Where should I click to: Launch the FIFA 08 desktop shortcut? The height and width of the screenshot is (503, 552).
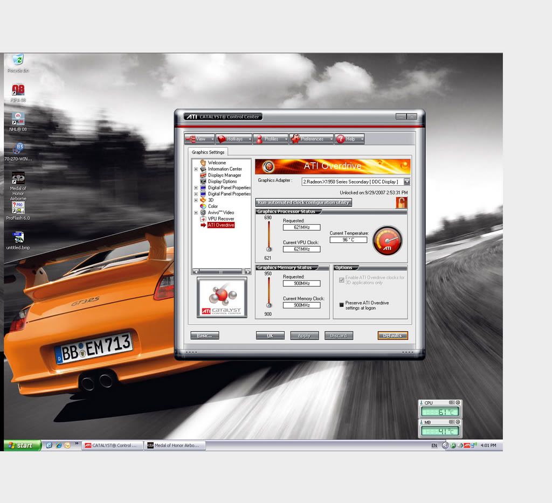[18, 93]
